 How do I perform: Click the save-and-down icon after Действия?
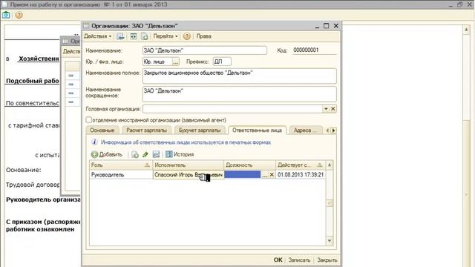pos(120,36)
